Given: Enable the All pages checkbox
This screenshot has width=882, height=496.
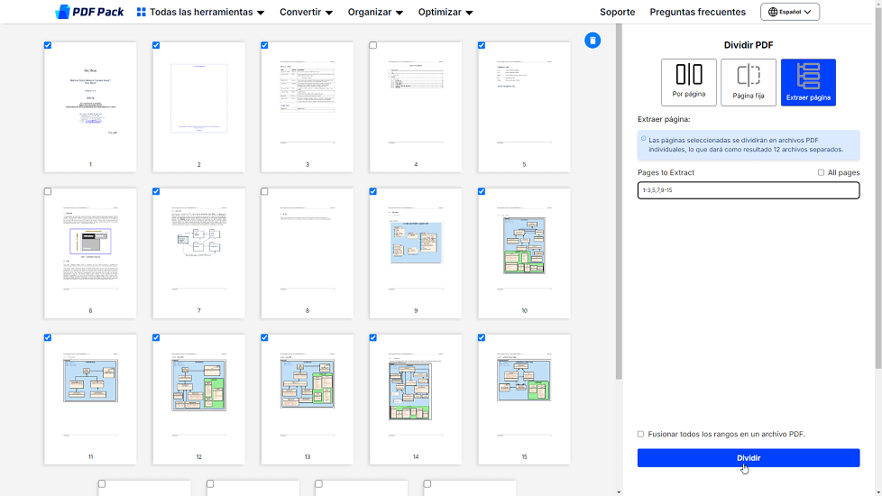Looking at the screenshot, I should tap(821, 172).
